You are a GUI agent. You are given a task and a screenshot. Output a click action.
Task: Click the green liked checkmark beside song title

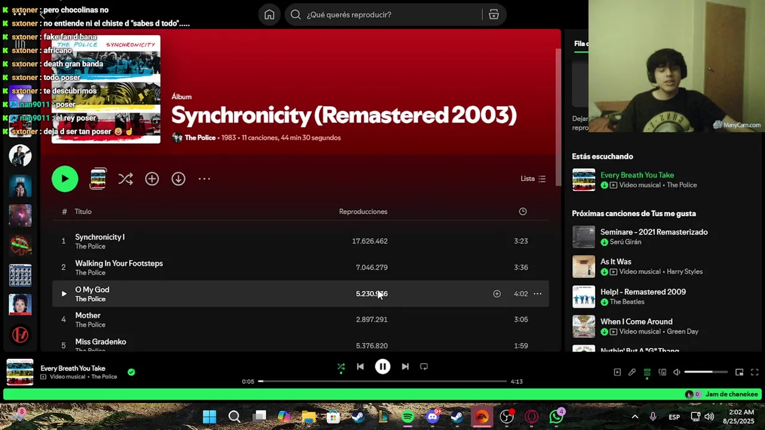(131, 372)
